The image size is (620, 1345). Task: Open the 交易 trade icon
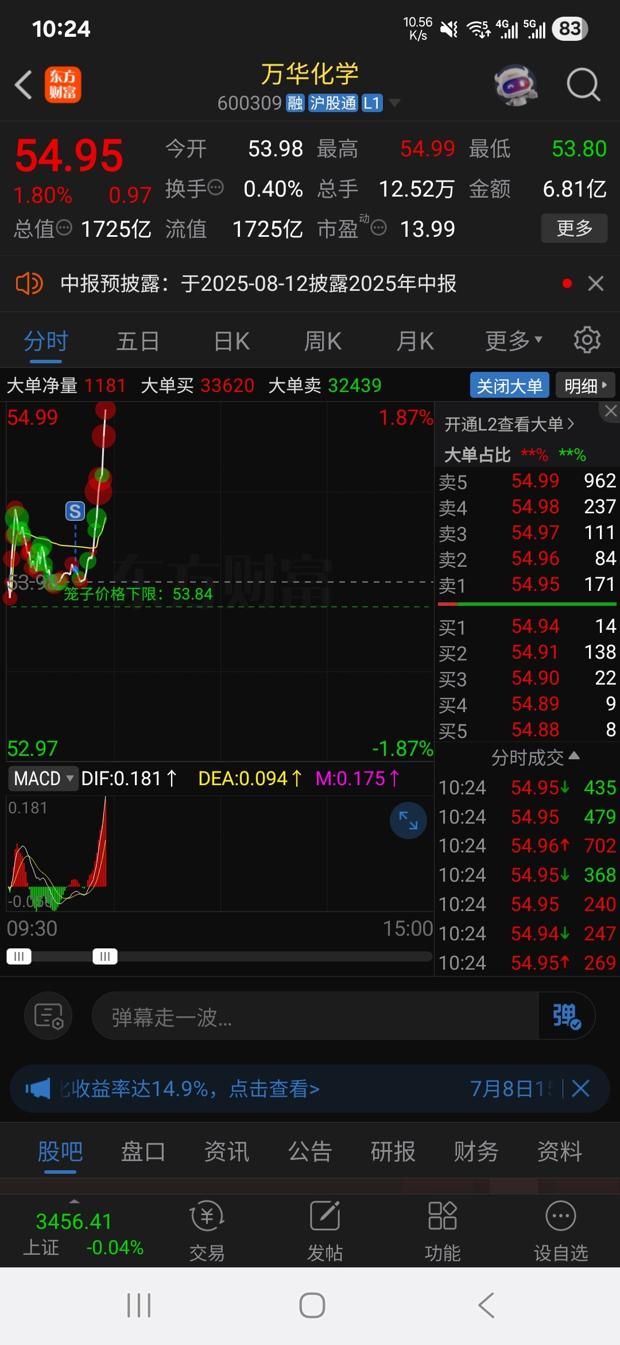(207, 1230)
